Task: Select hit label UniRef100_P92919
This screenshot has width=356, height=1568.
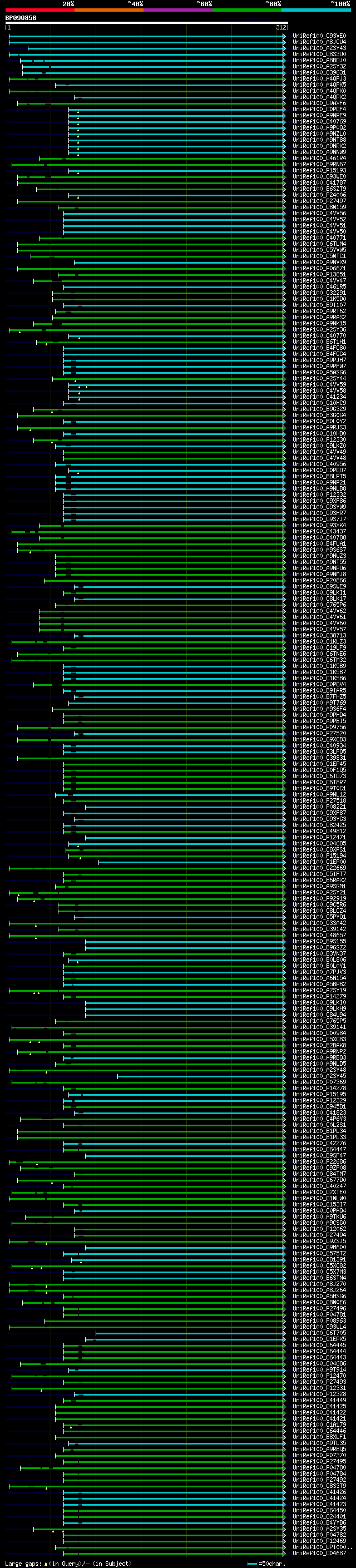Action: click(x=319, y=898)
